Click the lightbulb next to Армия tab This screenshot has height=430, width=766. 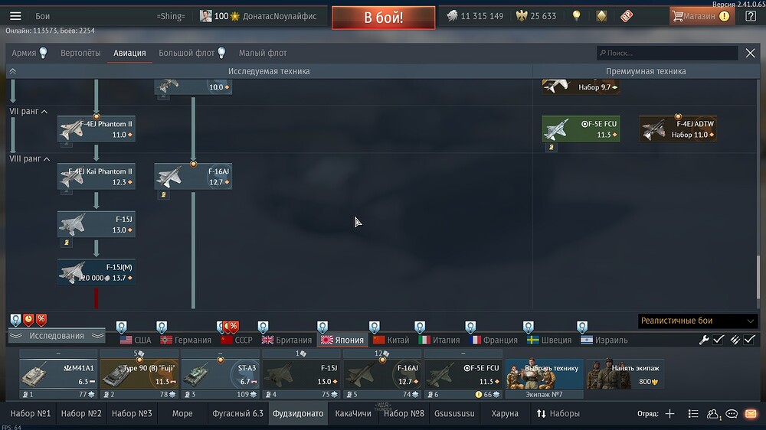[x=44, y=53]
